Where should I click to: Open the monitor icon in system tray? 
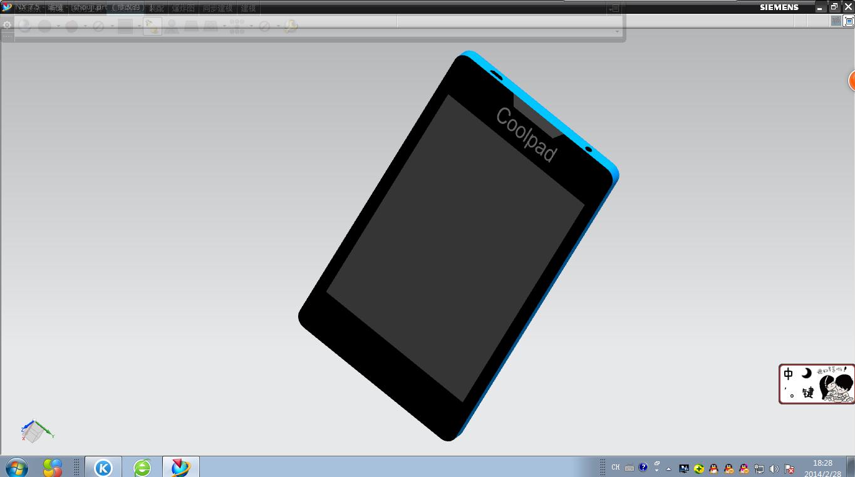click(684, 468)
